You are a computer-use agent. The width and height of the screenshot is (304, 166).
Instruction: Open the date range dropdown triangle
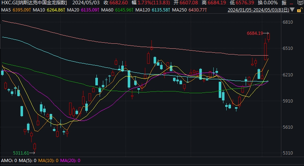coord(292,10)
